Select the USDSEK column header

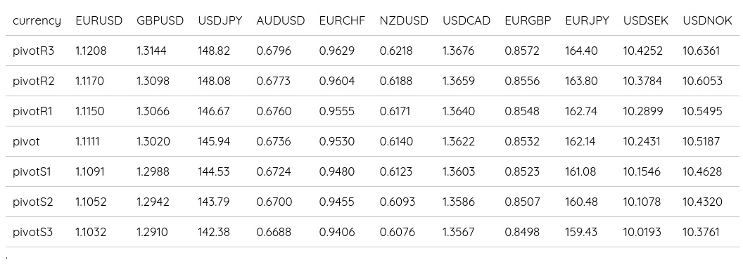645,21
